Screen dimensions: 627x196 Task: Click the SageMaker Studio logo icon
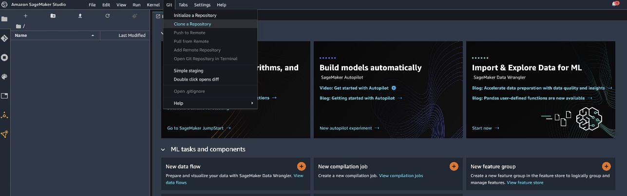click(x=4, y=4)
